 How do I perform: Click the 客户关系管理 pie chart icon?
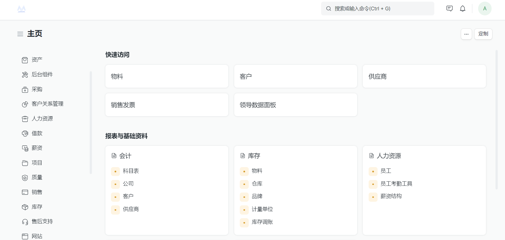pyautogui.click(x=25, y=104)
